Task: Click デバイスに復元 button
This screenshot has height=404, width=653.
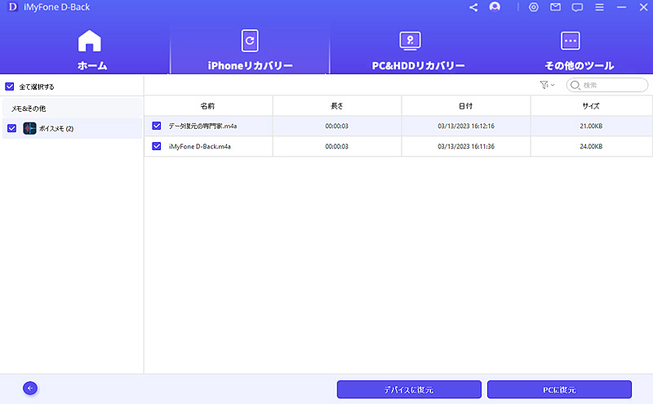Action: click(x=409, y=390)
